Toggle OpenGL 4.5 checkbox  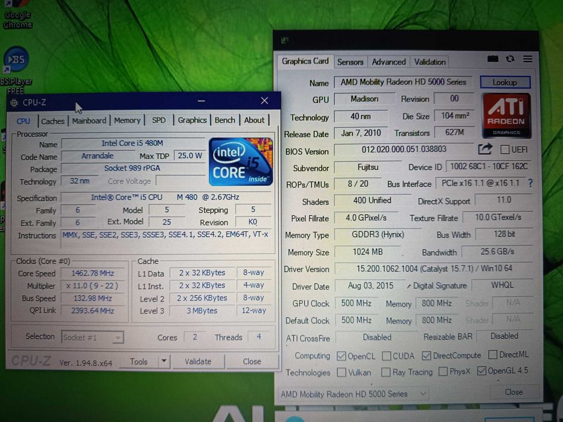482,371
